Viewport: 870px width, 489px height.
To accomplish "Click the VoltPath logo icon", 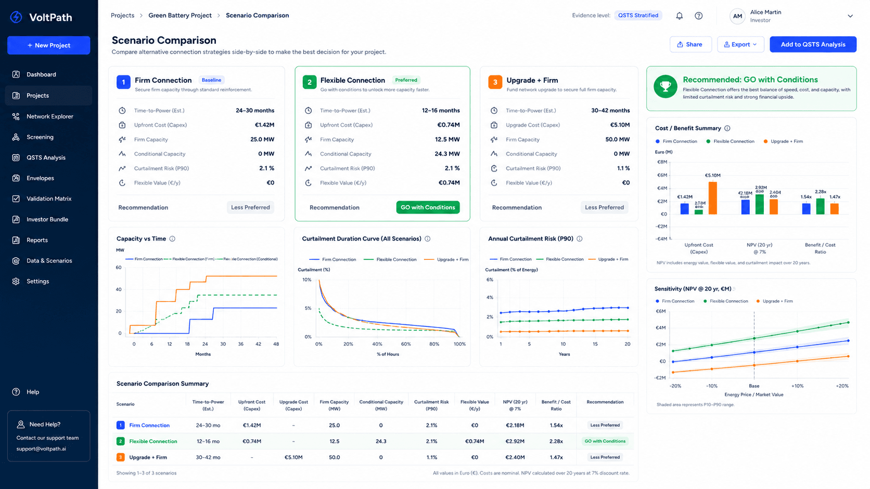I will coord(16,17).
